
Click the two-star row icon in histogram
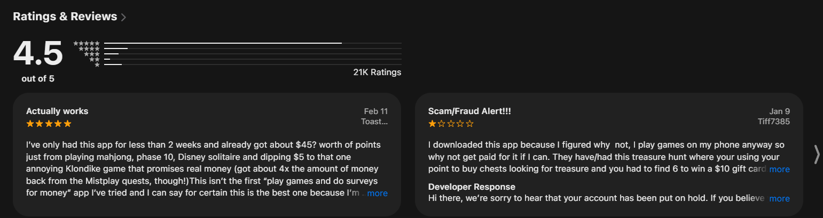point(95,60)
